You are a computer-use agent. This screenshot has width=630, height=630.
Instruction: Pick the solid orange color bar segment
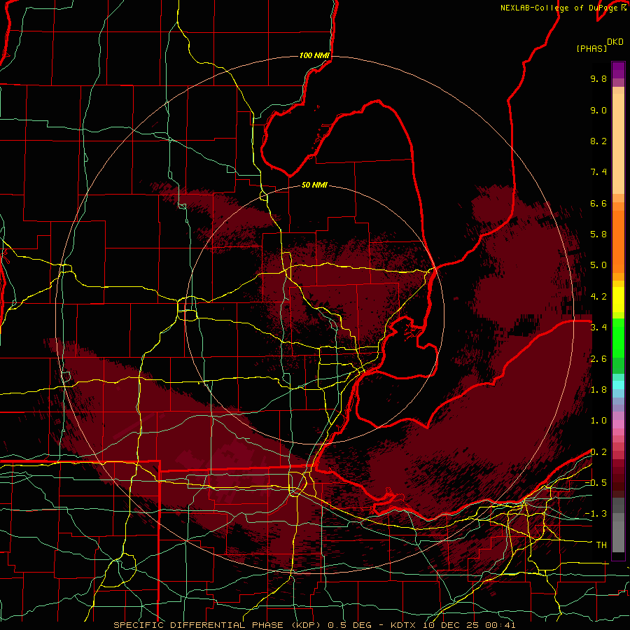618,241
